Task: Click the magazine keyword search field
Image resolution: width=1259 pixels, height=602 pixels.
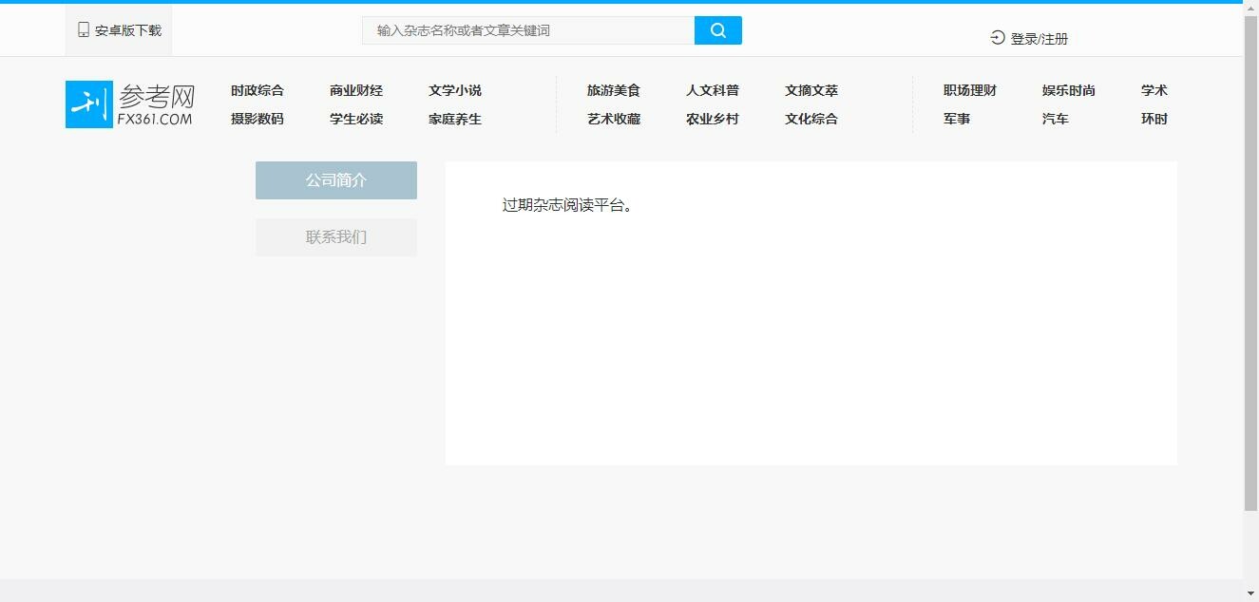Action: (x=528, y=30)
